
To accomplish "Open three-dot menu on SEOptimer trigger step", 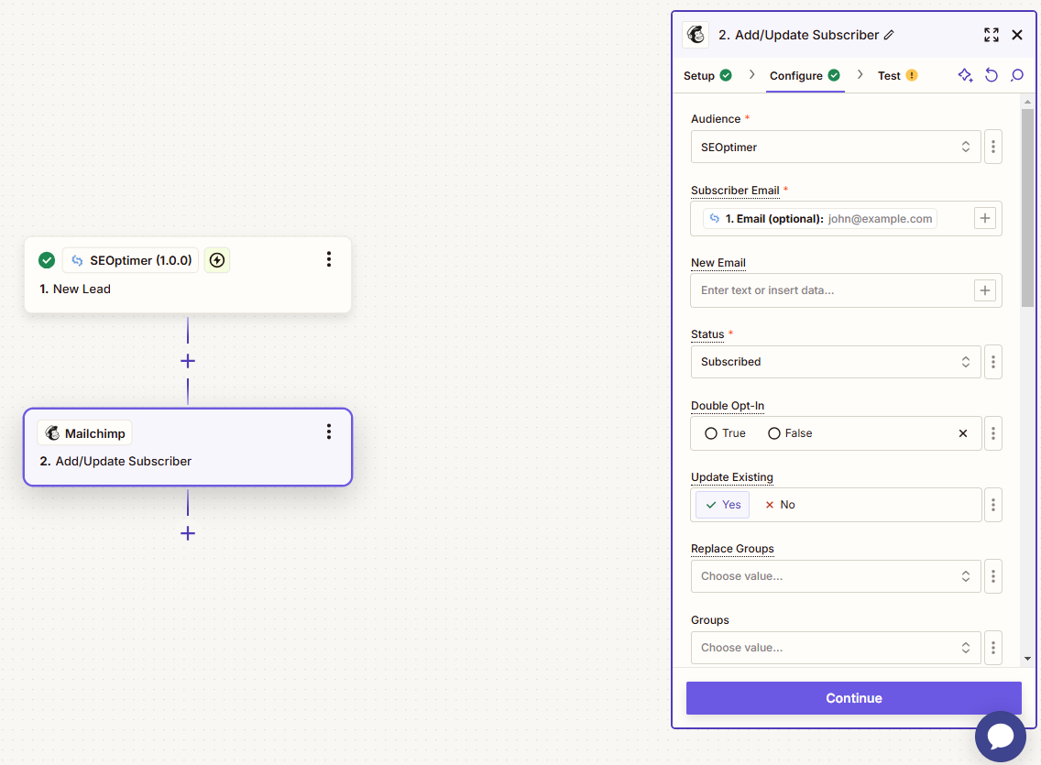I will [x=329, y=259].
